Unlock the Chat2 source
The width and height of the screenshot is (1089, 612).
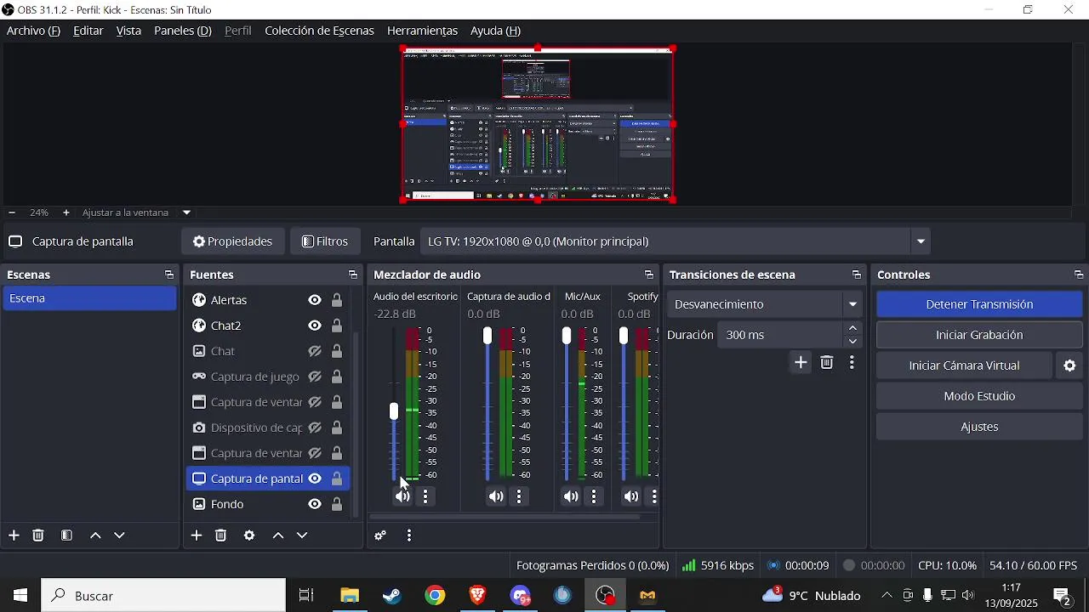[x=338, y=326]
